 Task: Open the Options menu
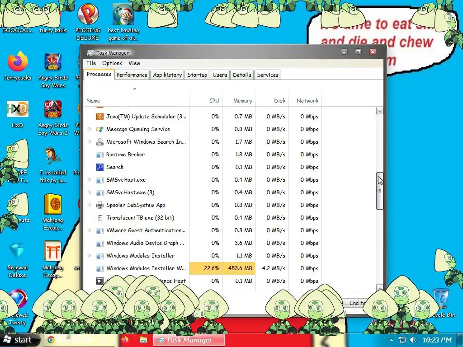112,63
